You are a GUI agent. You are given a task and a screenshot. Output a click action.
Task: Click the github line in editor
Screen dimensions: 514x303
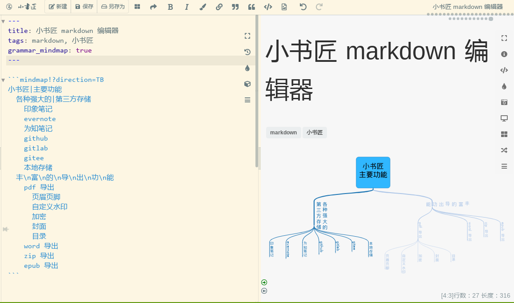[x=36, y=138]
